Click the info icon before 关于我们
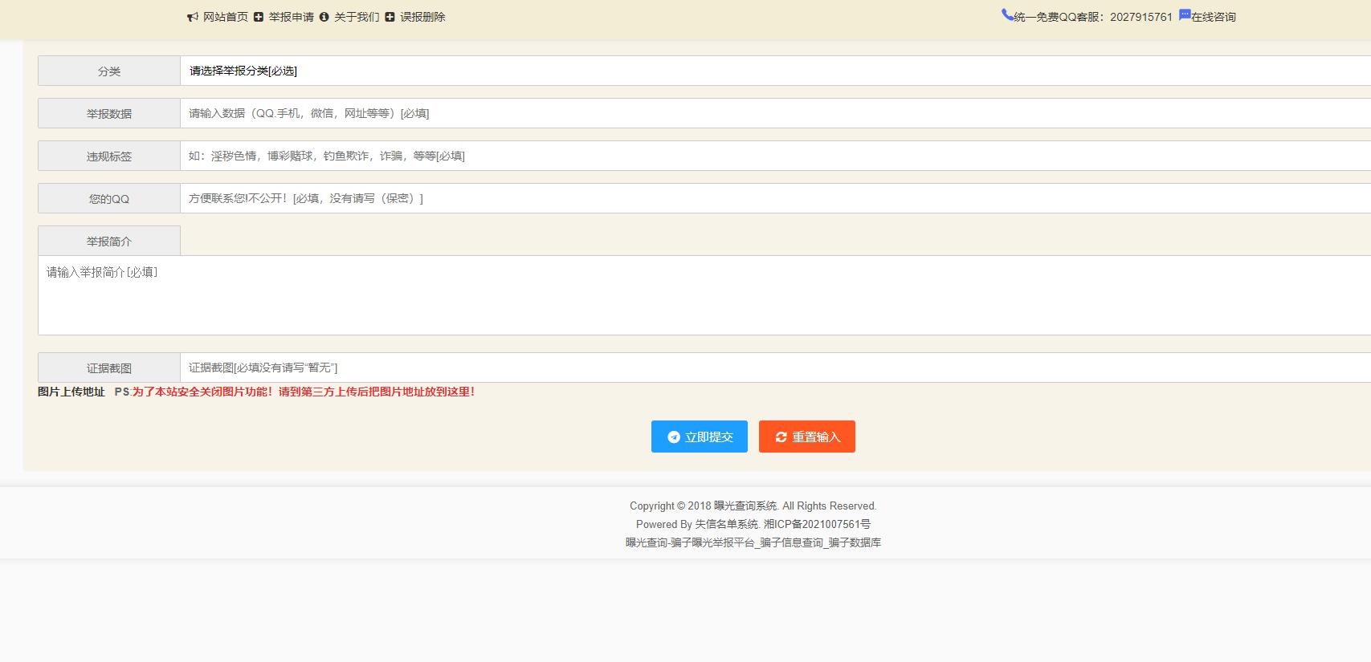 coord(324,17)
